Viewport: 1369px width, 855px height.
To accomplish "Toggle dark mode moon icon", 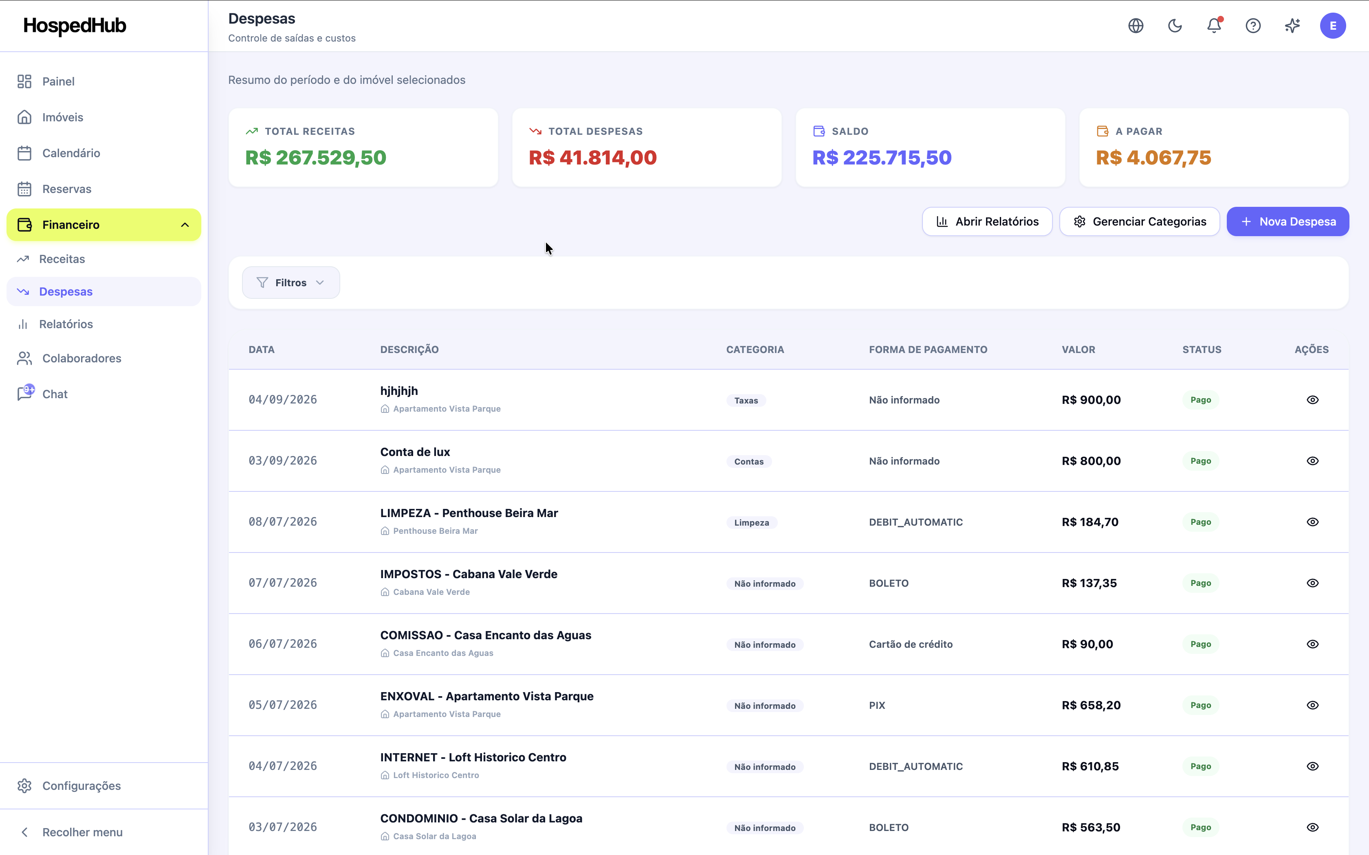I will pos(1175,25).
